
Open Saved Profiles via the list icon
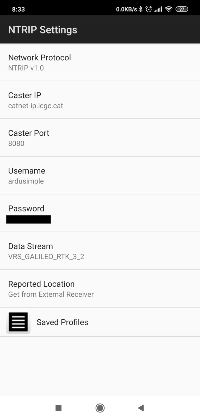(x=18, y=322)
